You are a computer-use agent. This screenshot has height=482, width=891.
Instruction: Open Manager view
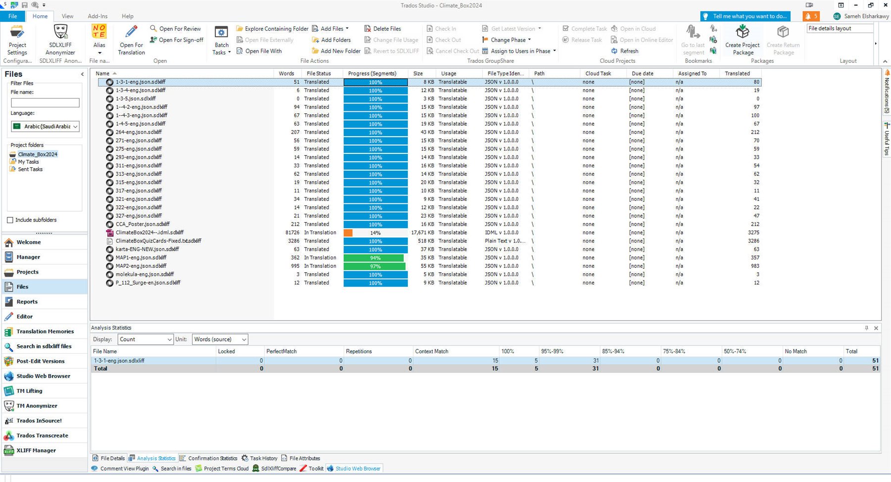coord(45,257)
